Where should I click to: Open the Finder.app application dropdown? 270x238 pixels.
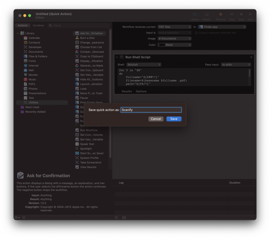[222, 27]
